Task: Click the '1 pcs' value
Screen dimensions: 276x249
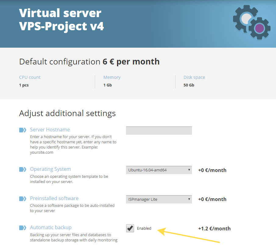Action: (x=24, y=85)
